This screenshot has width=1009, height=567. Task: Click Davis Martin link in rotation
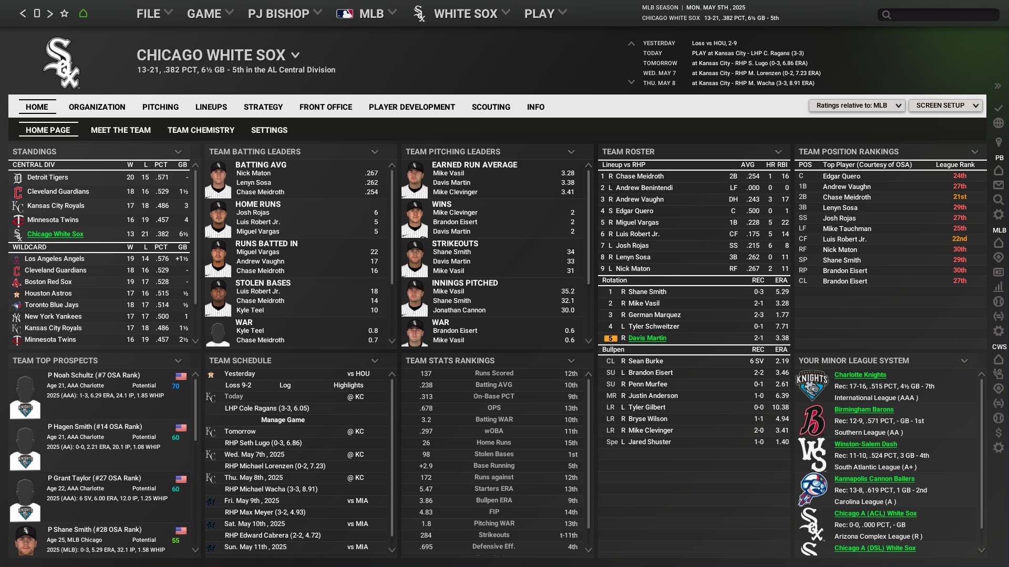(647, 338)
